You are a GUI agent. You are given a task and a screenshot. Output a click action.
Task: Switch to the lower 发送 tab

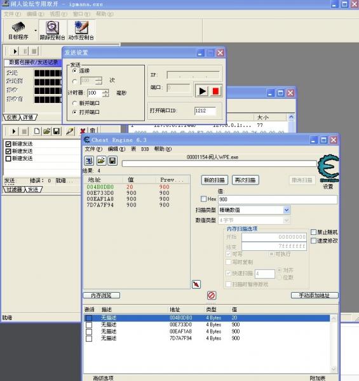point(33,189)
